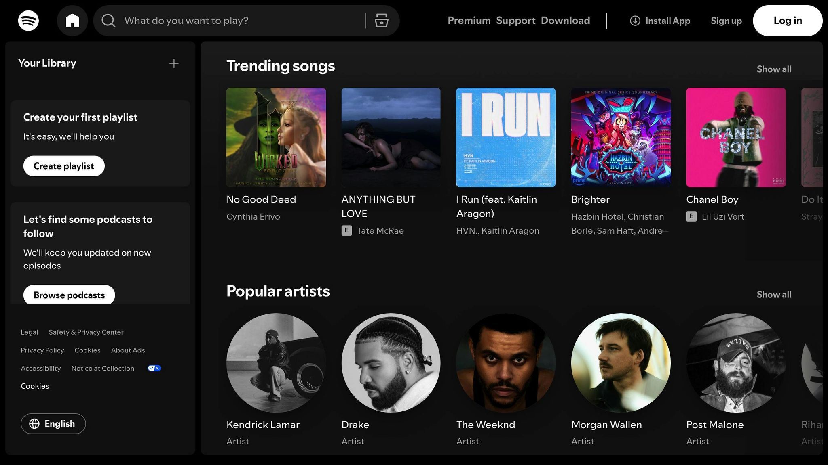Click the Log in button

click(x=787, y=21)
